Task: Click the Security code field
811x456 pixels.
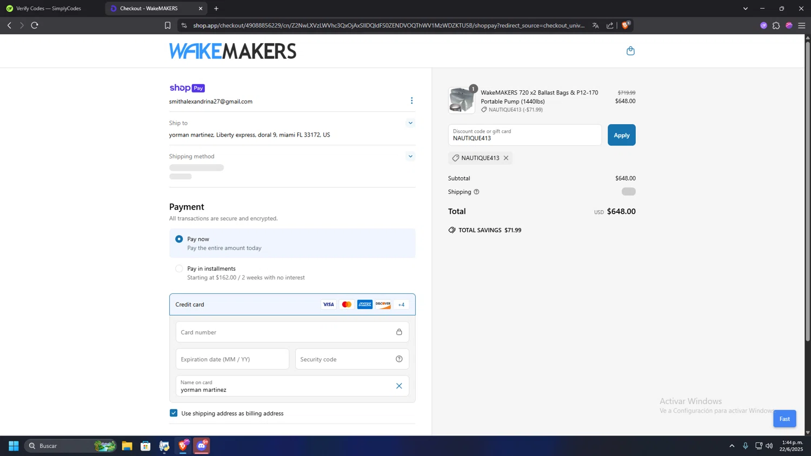Action: tap(352, 359)
